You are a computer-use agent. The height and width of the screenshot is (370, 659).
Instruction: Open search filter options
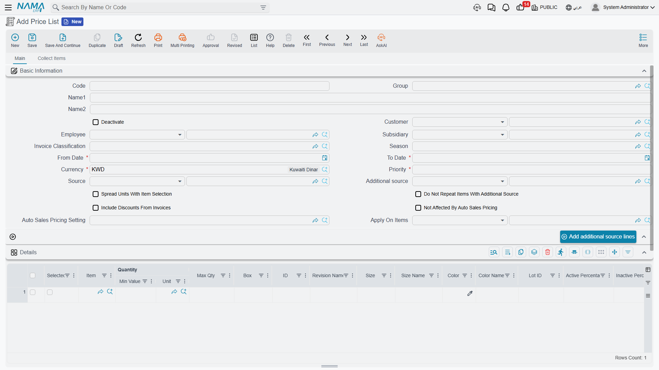[263, 8]
